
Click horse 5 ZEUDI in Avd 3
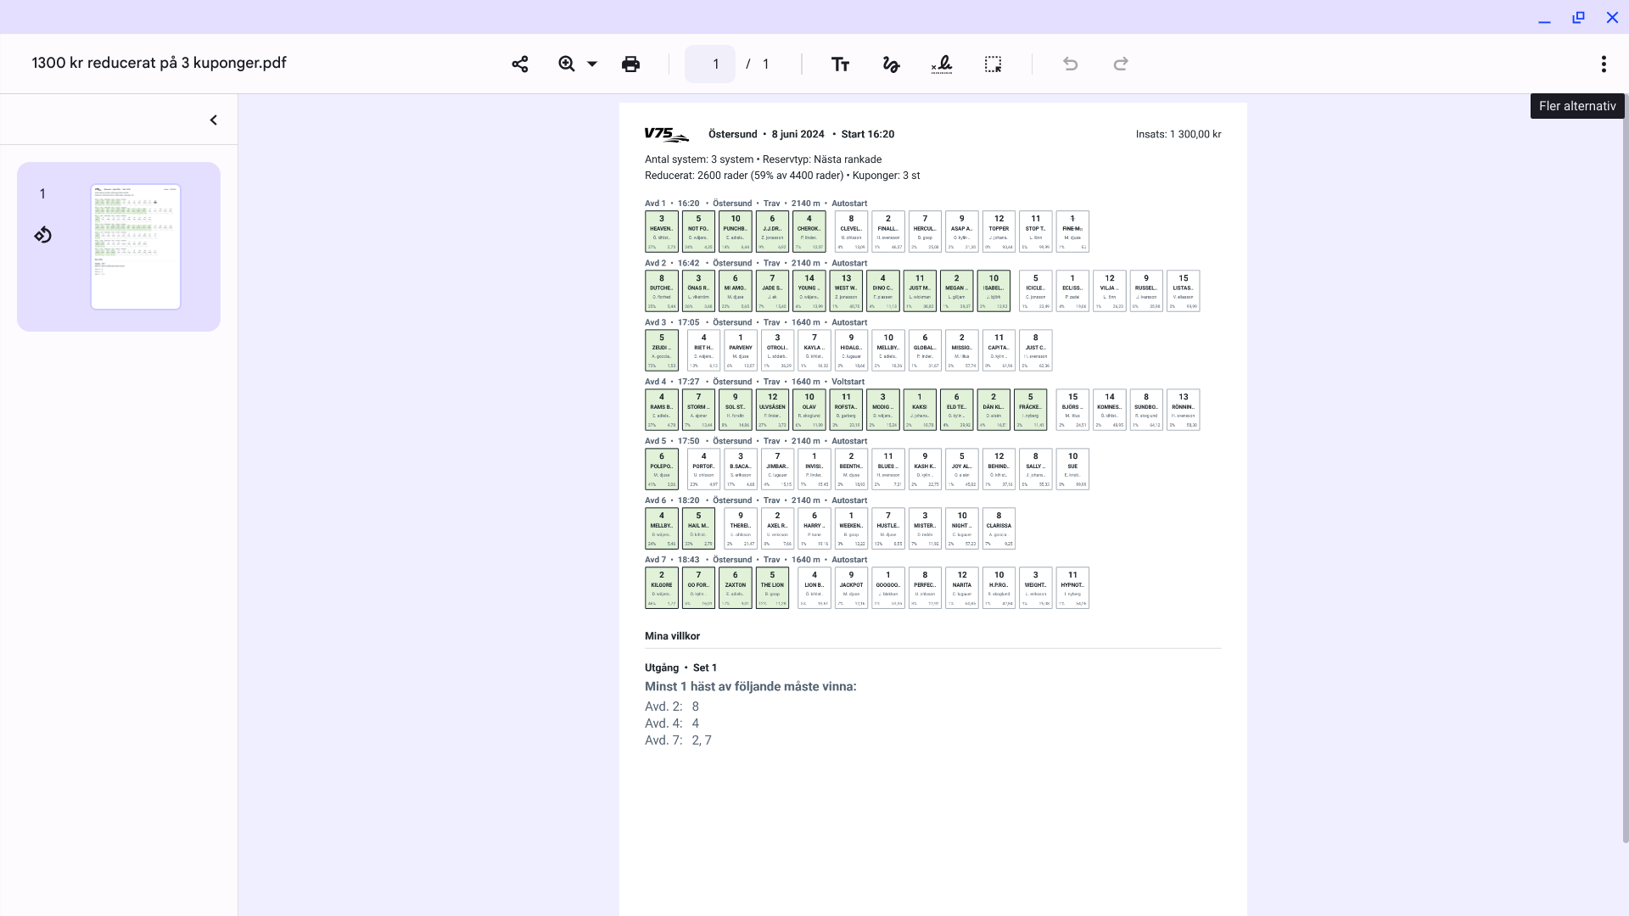point(662,350)
